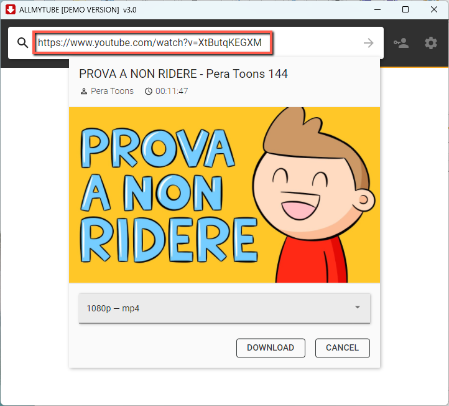Viewport: 449px width, 406px height.
Task: Open the 1080p — mp4 format dropdown
Action: 224,308
